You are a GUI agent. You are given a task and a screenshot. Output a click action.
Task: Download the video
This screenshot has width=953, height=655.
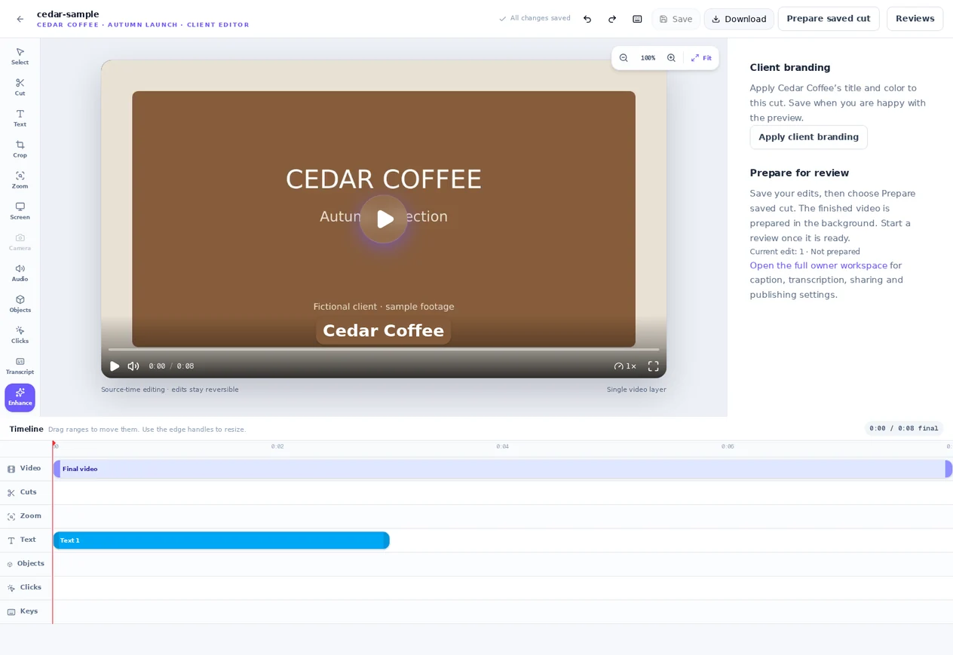(x=739, y=19)
